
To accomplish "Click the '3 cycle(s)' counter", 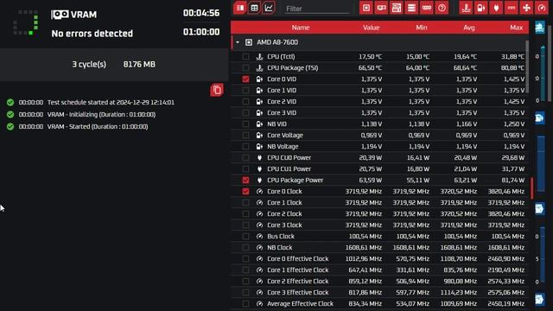I will (89, 64).
